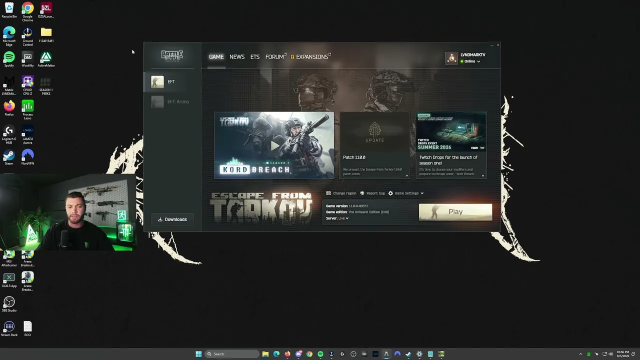Click the Change region icon
640x360 pixels.
pos(328,193)
